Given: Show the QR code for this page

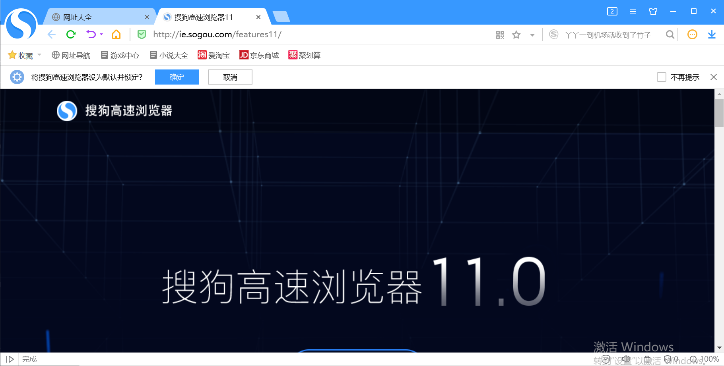Looking at the screenshot, I should 500,35.
